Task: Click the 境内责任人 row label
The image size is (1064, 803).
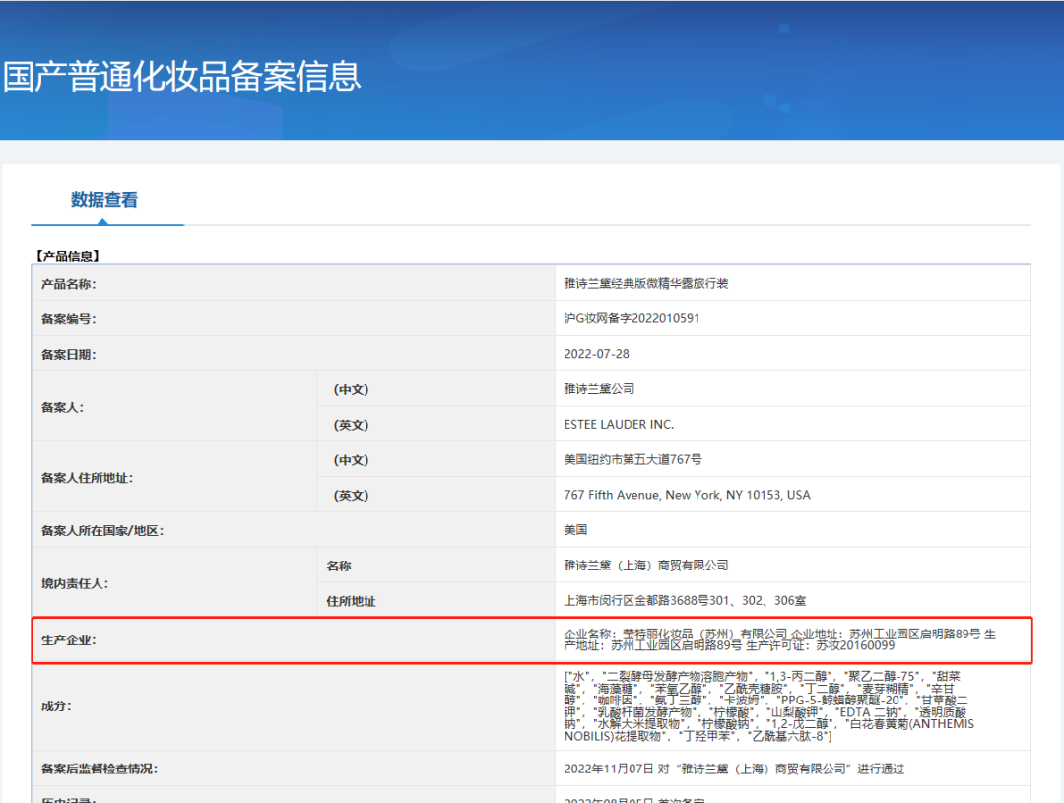Action: pyautogui.click(x=75, y=583)
